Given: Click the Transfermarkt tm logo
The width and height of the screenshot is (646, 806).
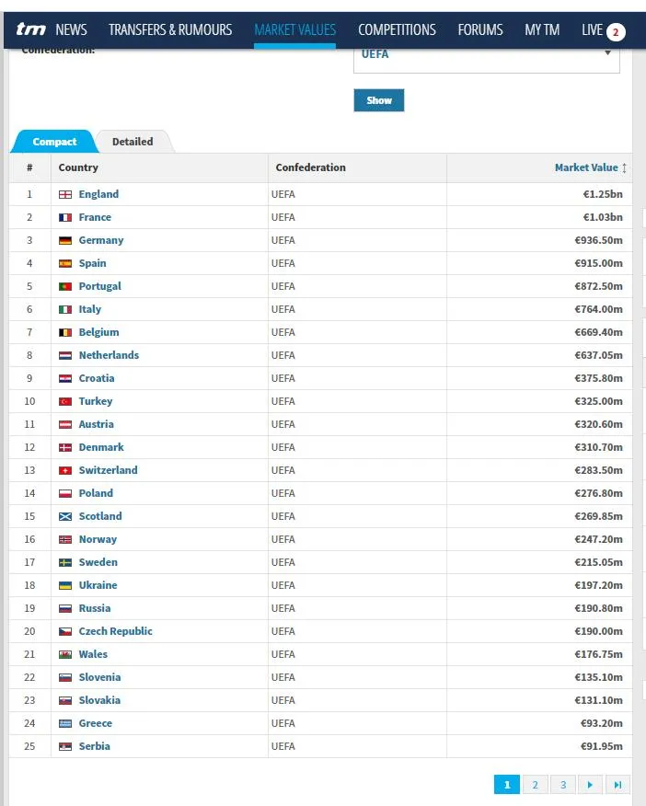Looking at the screenshot, I should pyautogui.click(x=30, y=29).
